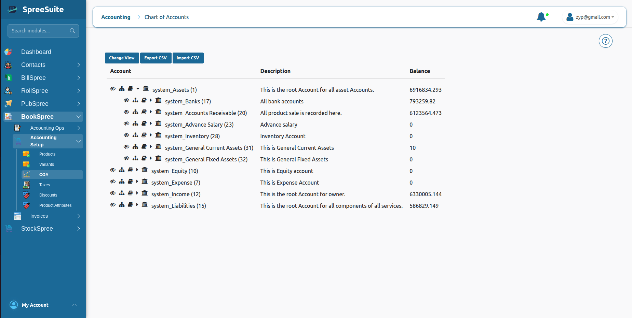Toggle visibility eye for system_Income
Image resolution: width=632 pixels, height=318 pixels.
113,193
